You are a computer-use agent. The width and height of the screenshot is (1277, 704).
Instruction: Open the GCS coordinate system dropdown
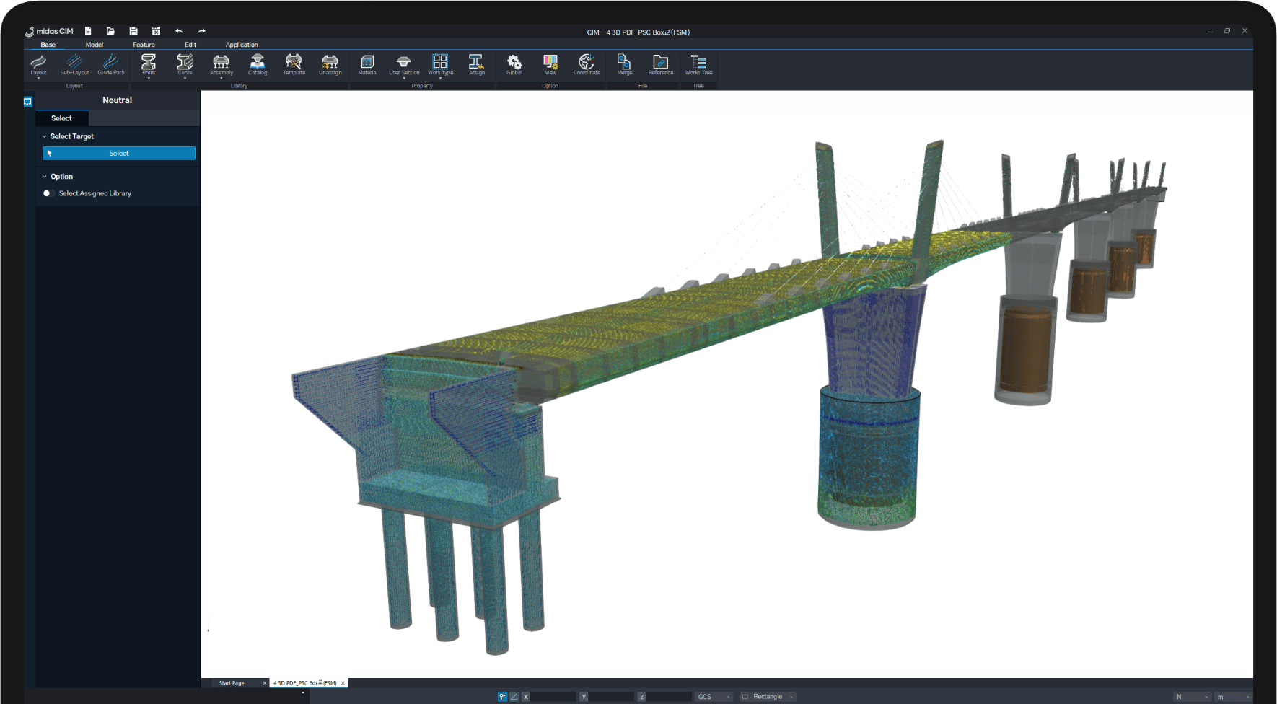(x=714, y=697)
